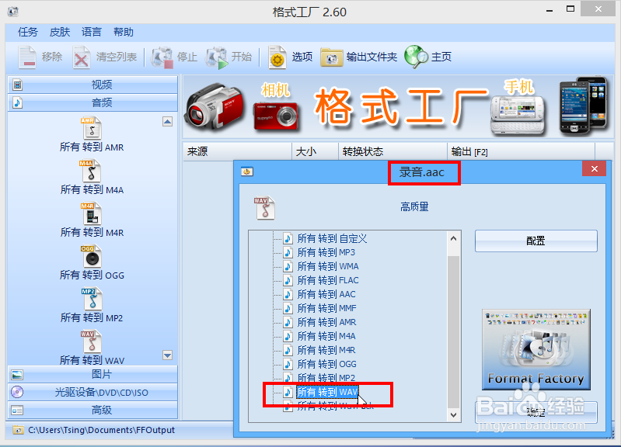621x447 pixels.
Task: Click the Format Factory app icon in title bar
Action: click(x=12, y=12)
